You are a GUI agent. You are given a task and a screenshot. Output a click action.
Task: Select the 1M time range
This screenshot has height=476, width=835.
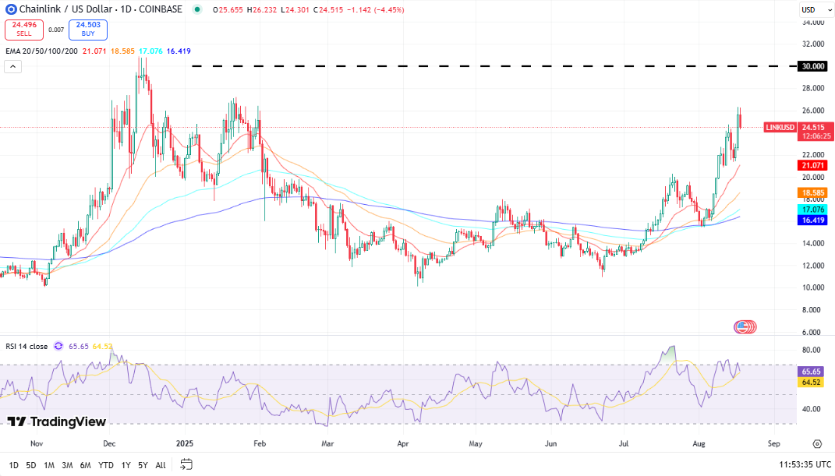(x=49, y=465)
